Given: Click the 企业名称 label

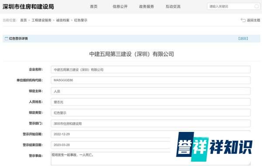Looking at the screenshot, I should tap(36, 69).
